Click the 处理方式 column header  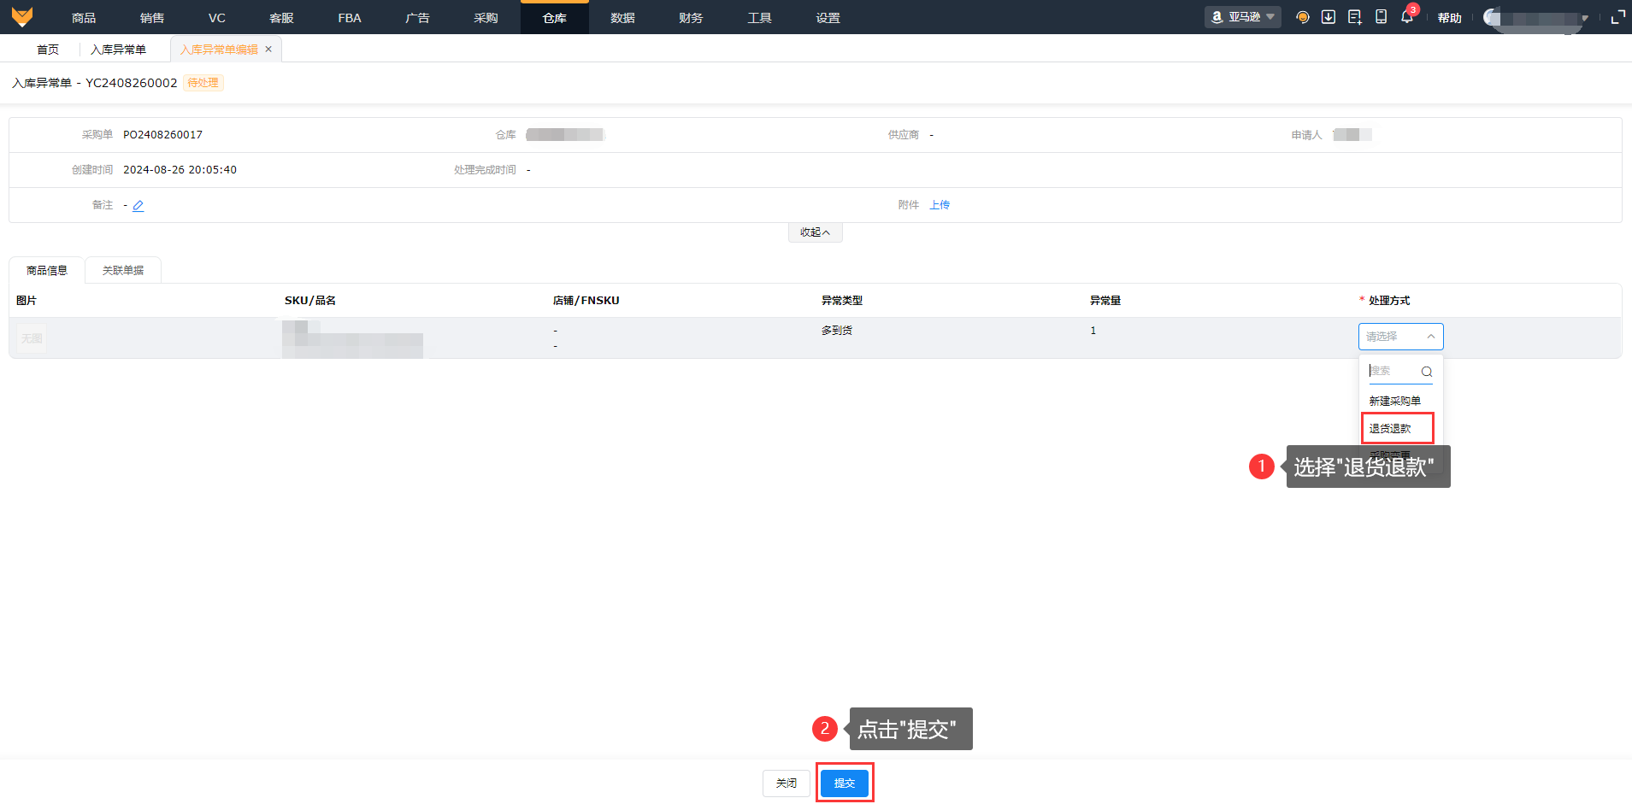pyautogui.click(x=1389, y=301)
